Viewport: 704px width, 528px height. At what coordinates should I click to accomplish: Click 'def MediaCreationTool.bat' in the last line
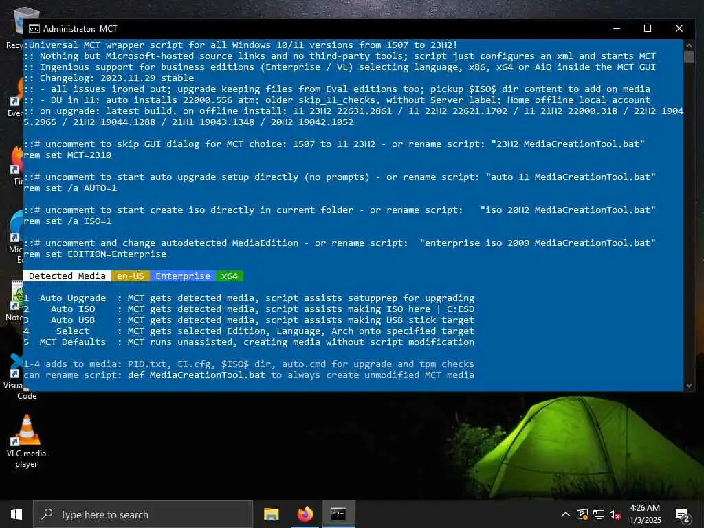click(197, 375)
